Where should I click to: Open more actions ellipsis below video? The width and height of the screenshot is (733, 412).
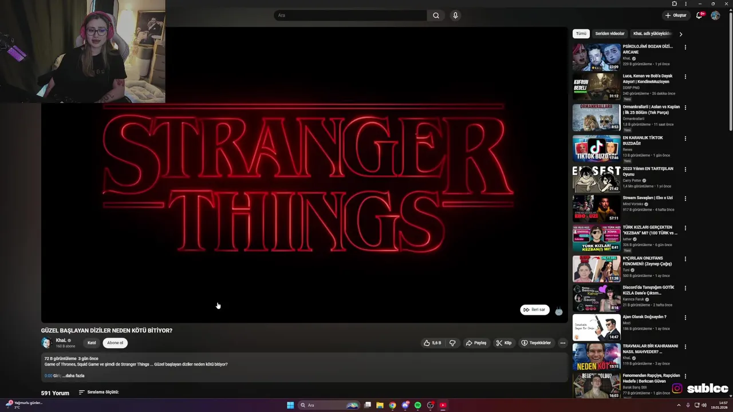562,343
